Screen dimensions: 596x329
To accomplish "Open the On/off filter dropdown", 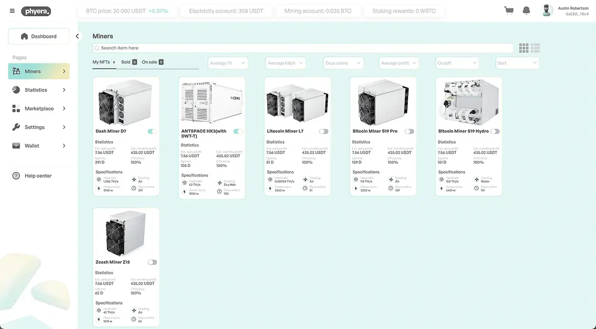I will coord(457,63).
